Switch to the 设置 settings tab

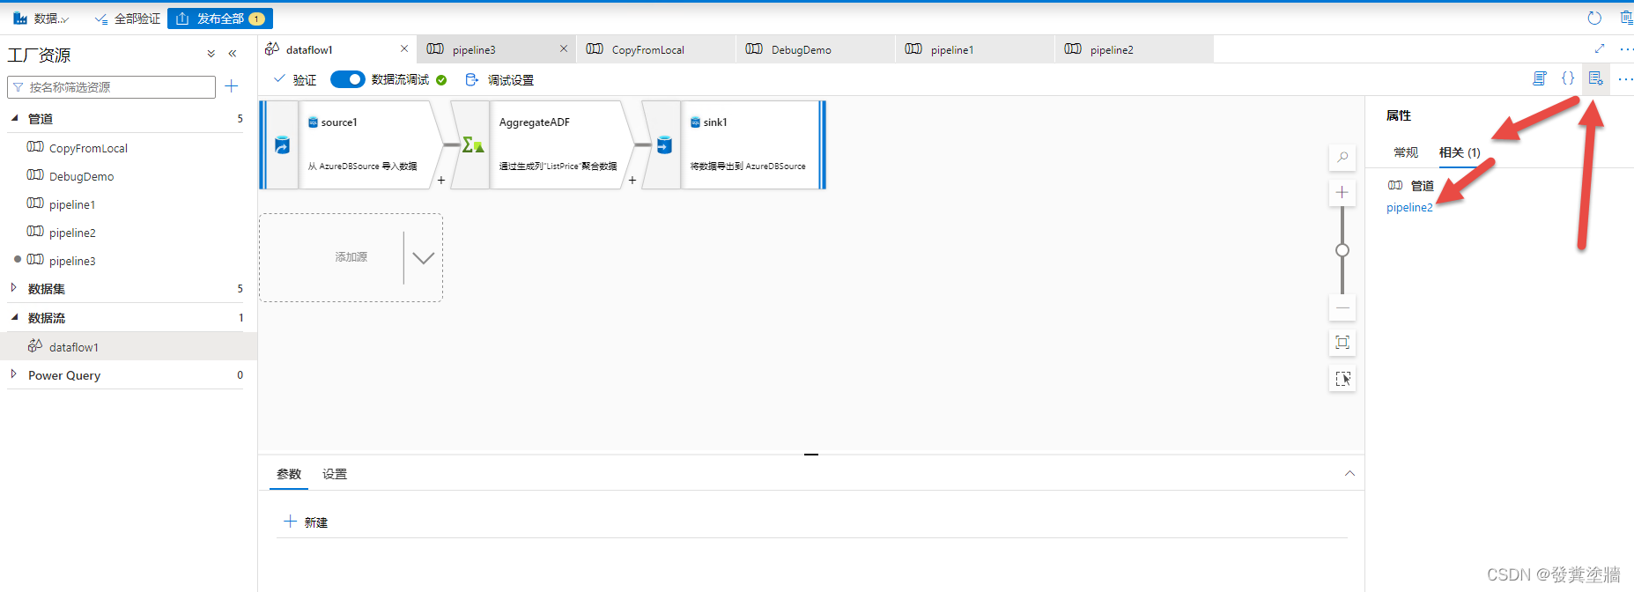[x=335, y=474]
